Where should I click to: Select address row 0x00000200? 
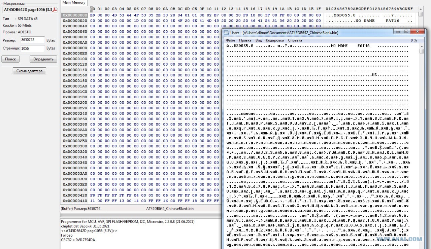[x=74, y=102]
